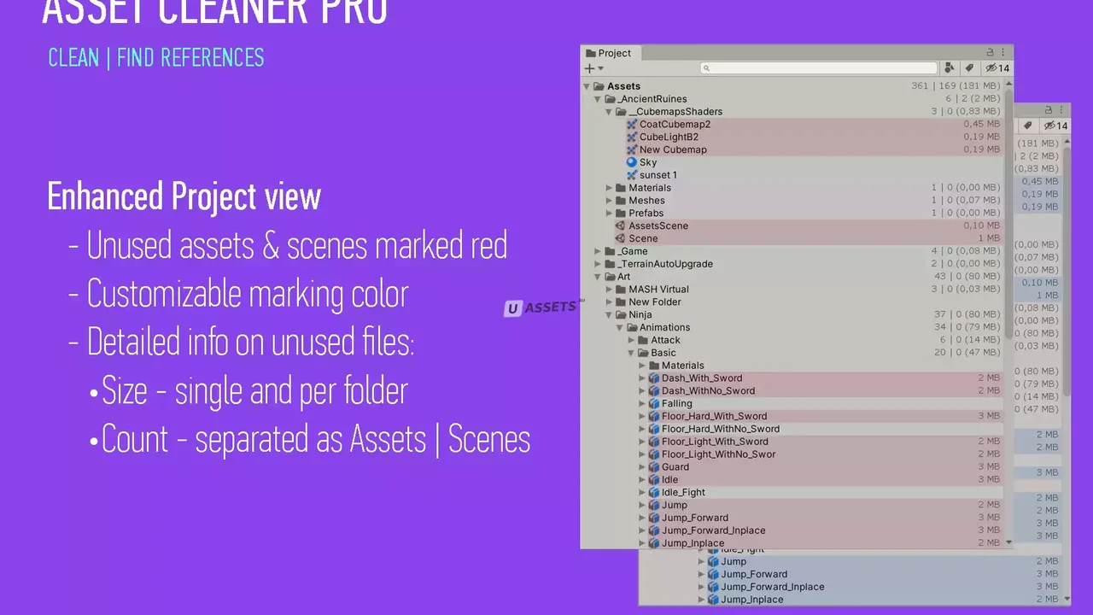Collapse the Animations folder arrow
The image size is (1093, 615).
620,327
